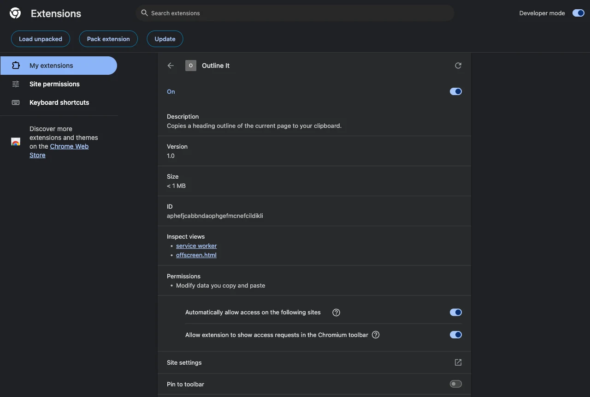
Task: Open Site settings external link icon
Action: pos(458,362)
